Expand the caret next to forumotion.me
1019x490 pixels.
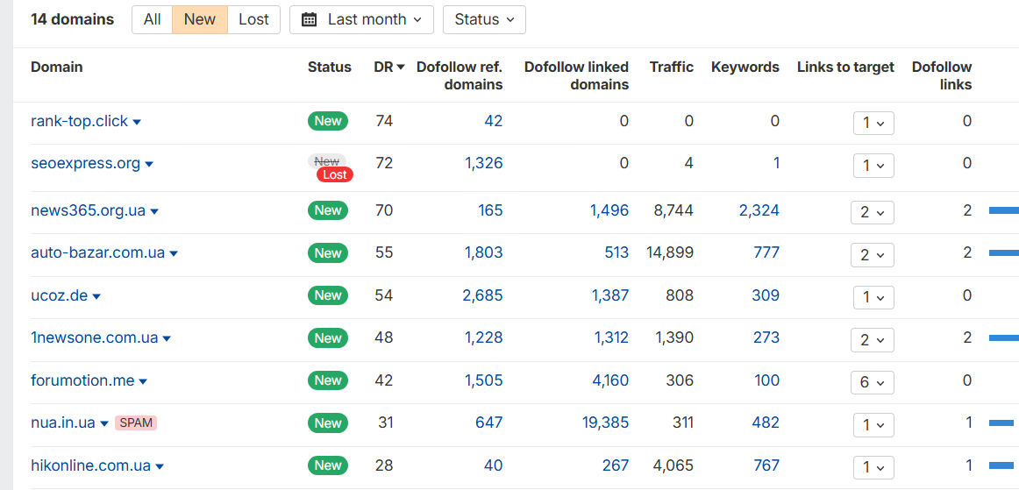point(143,381)
